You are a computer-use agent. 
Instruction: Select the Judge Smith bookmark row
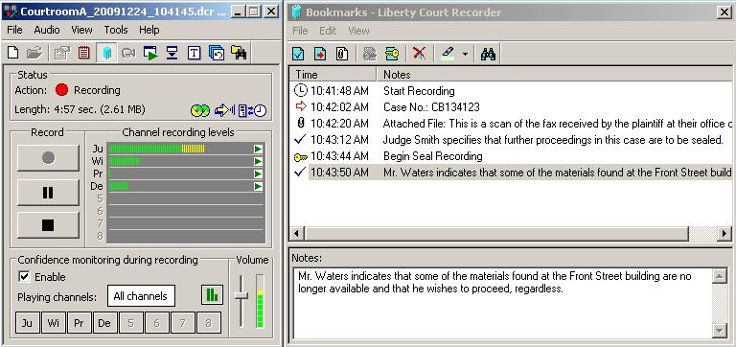tap(510, 139)
